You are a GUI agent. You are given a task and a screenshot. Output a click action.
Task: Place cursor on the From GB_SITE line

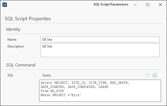(52, 91)
